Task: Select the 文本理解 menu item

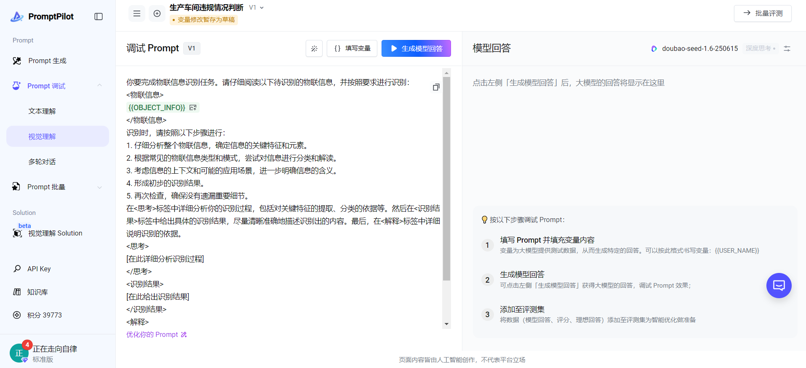Action: coord(42,111)
